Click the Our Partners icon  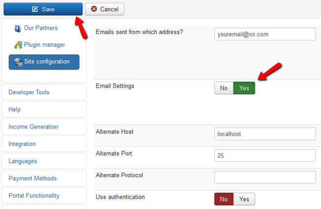[x=18, y=28]
